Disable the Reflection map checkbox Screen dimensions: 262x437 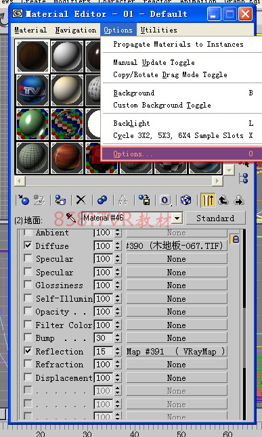pyautogui.click(x=28, y=351)
